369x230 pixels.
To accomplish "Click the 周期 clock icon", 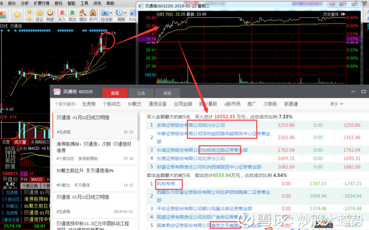I will 119,13.
